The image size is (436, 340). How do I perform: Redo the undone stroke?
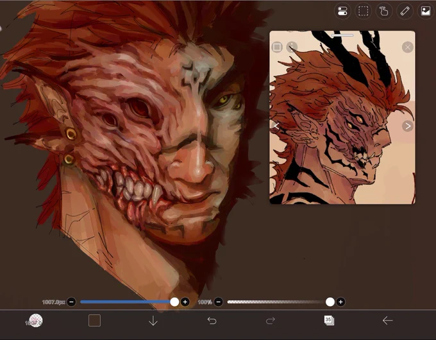click(x=271, y=321)
